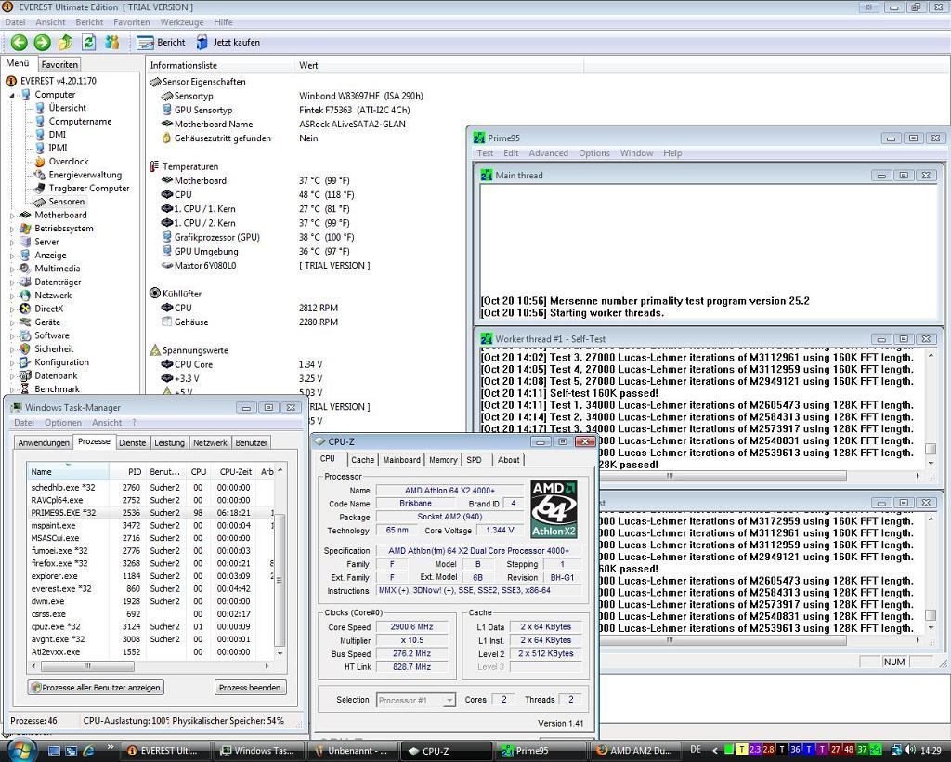Click the Geräte icon in EVEREST tree

point(25,322)
